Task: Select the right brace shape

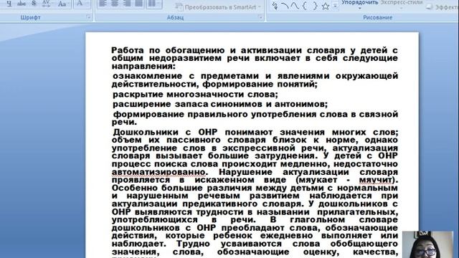Action: pos(315,6)
